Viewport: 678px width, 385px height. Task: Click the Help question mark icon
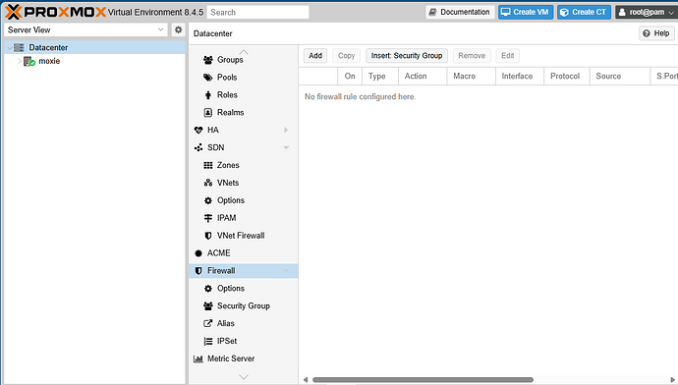tap(647, 33)
